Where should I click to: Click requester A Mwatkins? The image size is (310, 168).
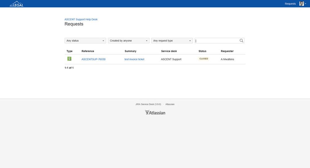point(227,59)
